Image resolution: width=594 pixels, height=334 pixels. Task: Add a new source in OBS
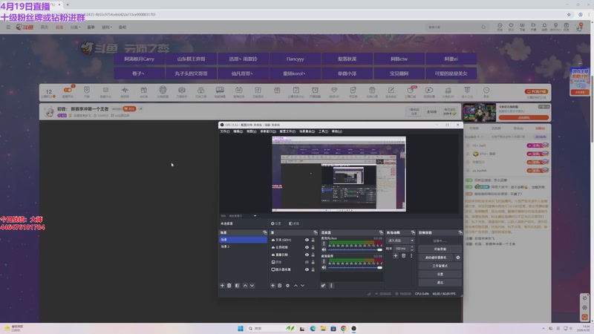tap(272, 286)
